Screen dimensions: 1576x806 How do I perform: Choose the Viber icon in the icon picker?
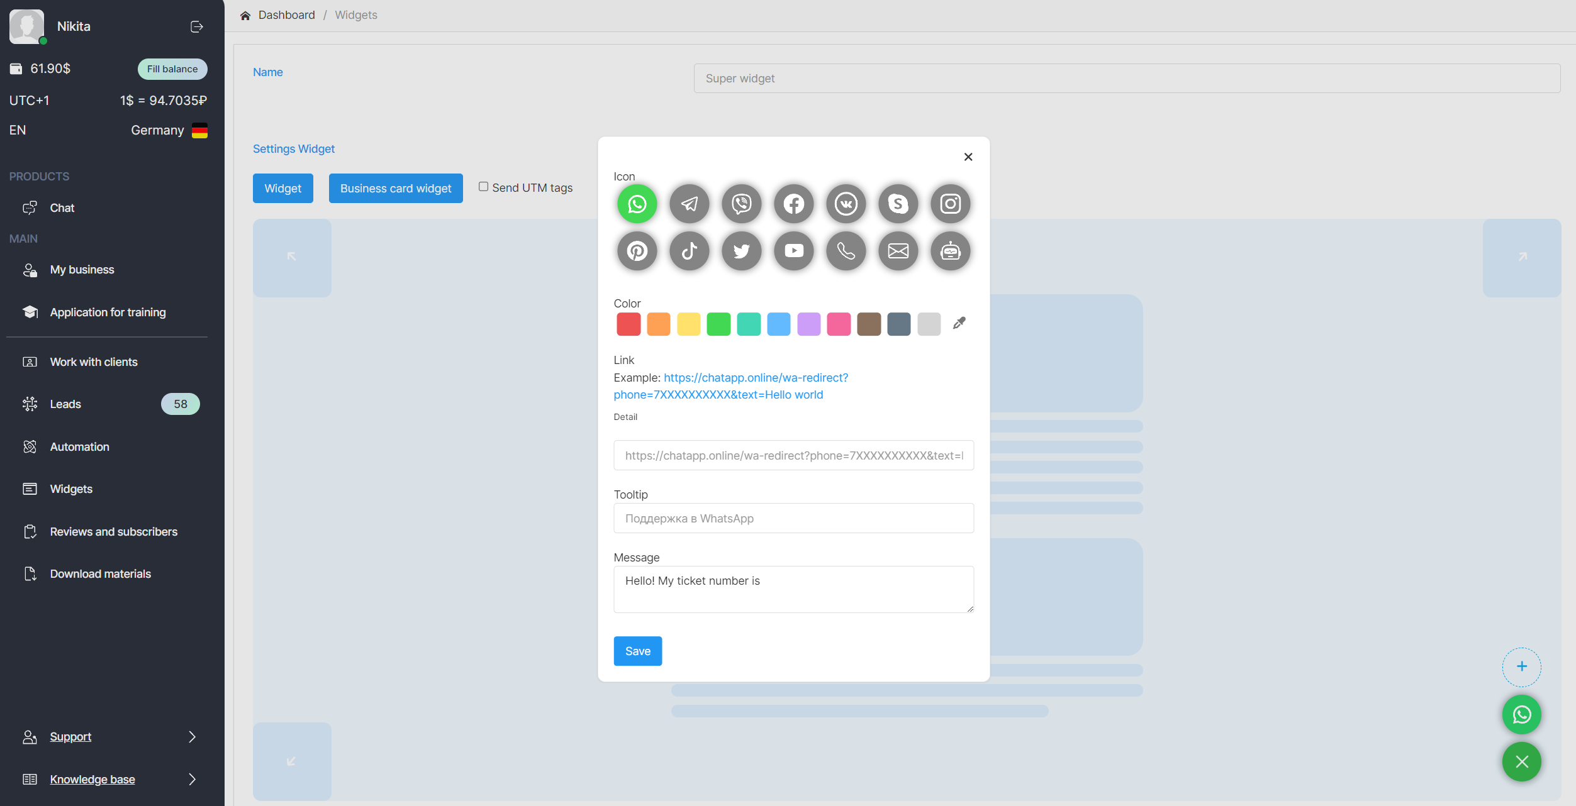(742, 204)
